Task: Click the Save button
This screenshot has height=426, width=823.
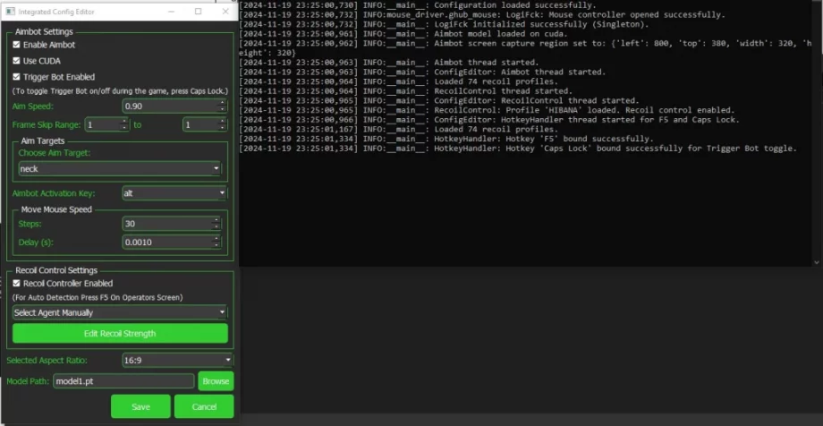Action: point(140,406)
